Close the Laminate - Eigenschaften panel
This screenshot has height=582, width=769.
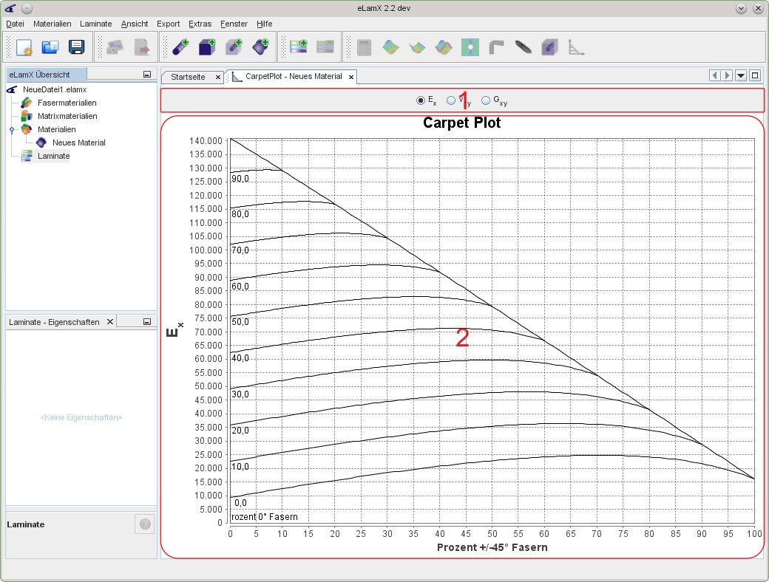pyautogui.click(x=110, y=321)
